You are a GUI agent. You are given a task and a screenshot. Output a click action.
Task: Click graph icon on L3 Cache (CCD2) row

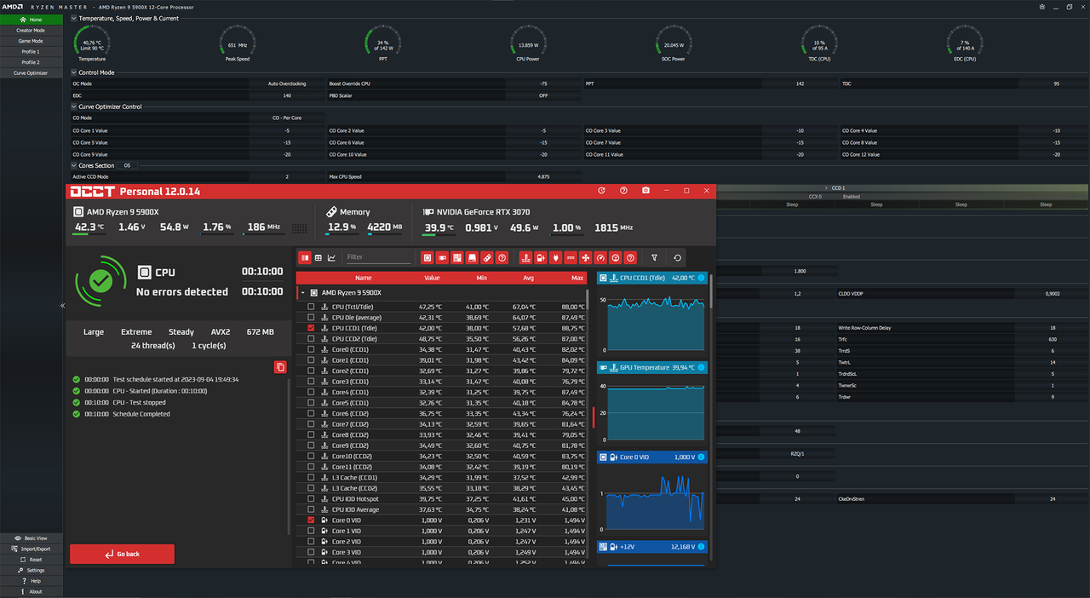pos(324,488)
